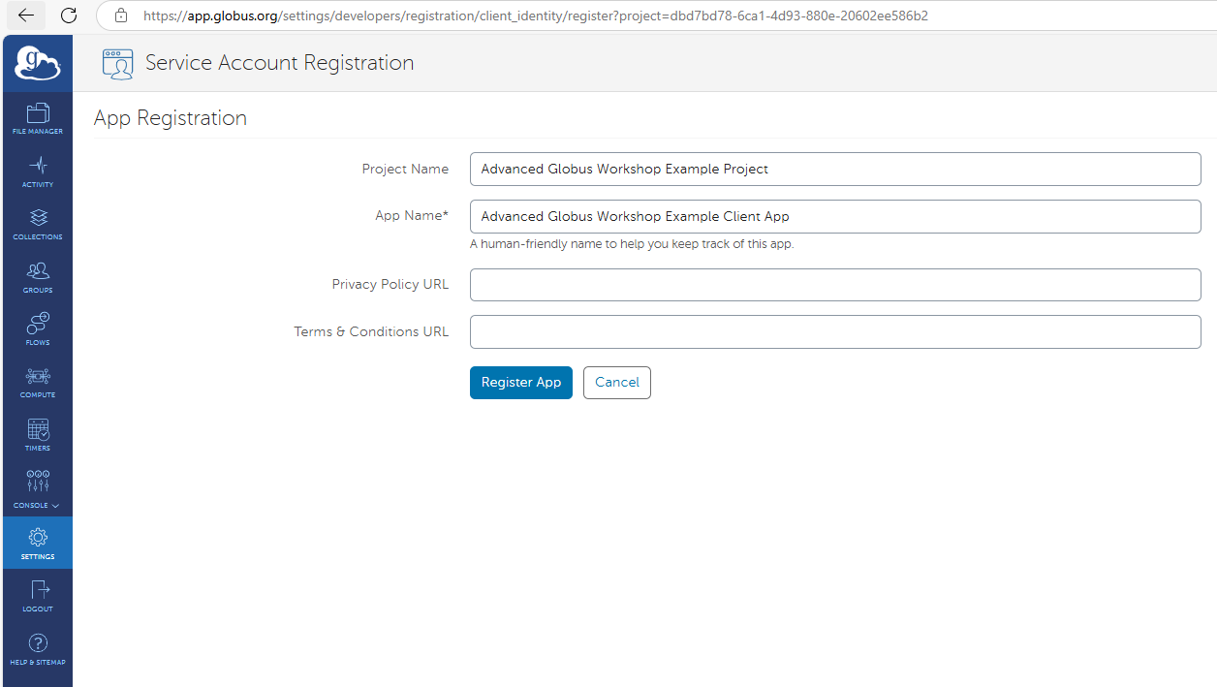The image size is (1217, 687).
Task: Open Settings from the sidebar
Action: (37, 542)
